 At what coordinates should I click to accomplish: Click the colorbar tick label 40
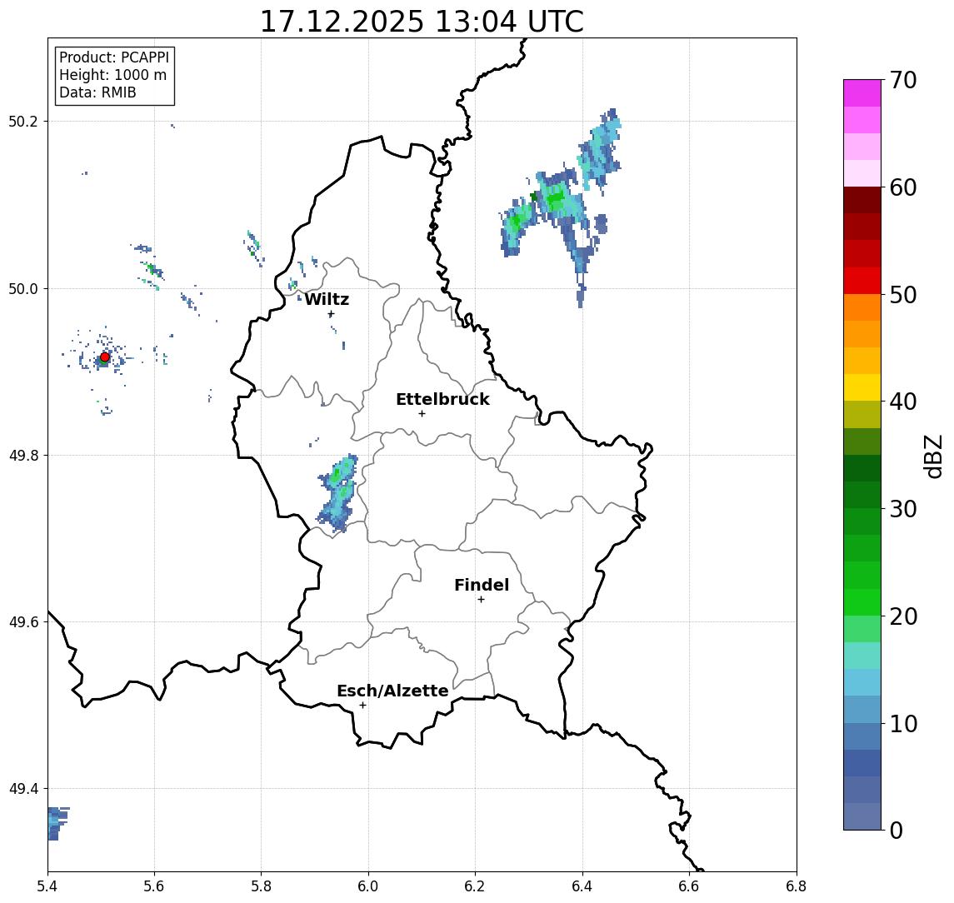[x=903, y=402]
